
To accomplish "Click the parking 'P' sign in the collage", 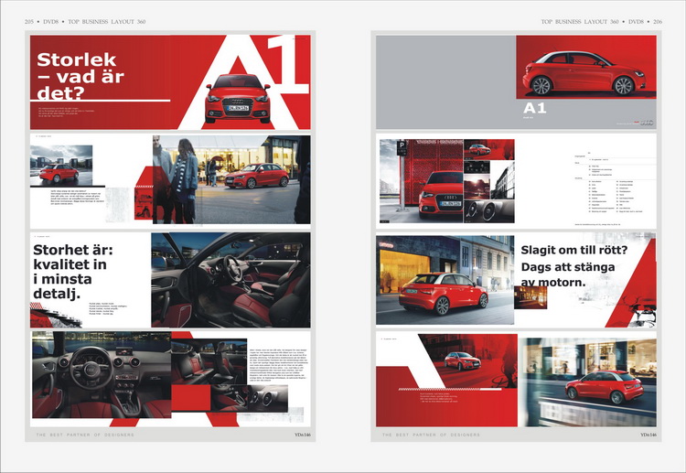I will [x=402, y=148].
